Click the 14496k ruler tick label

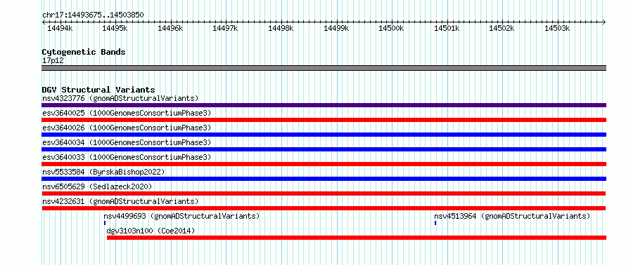point(170,28)
